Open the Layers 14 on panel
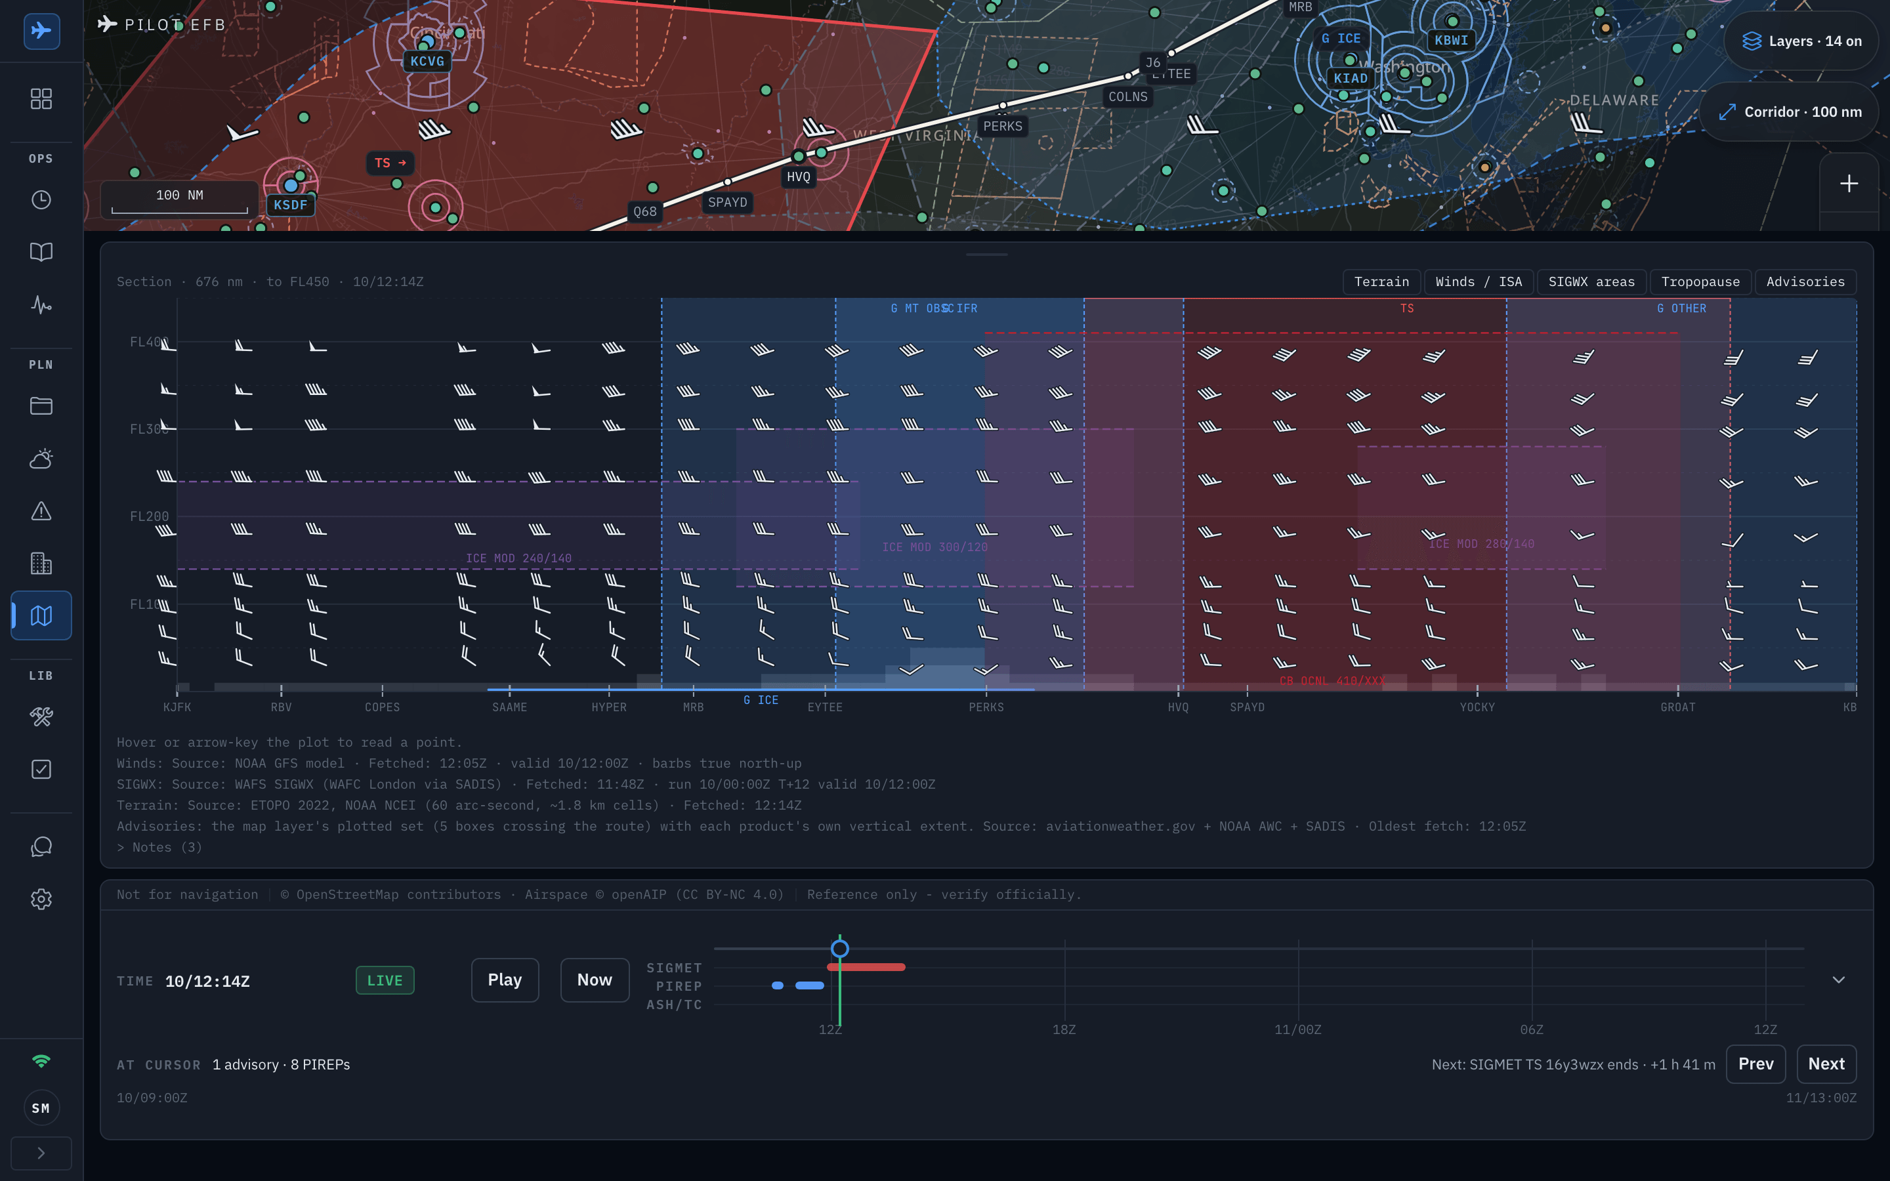This screenshot has width=1890, height=1181. tap(1802, 41)
